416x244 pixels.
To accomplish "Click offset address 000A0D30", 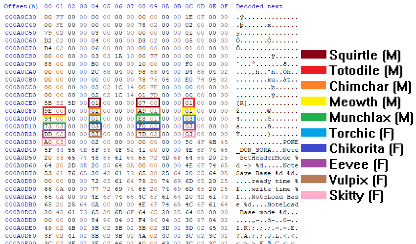I will tap(21, 142).
